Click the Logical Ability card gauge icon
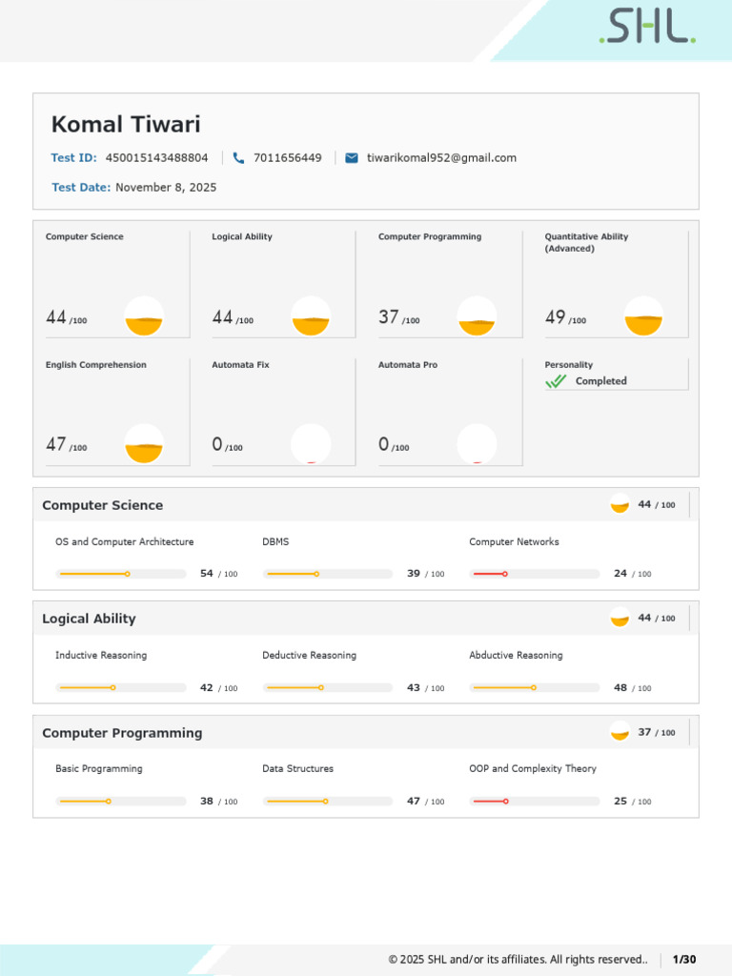The image size is (732, 976). [x=311, y=316]
